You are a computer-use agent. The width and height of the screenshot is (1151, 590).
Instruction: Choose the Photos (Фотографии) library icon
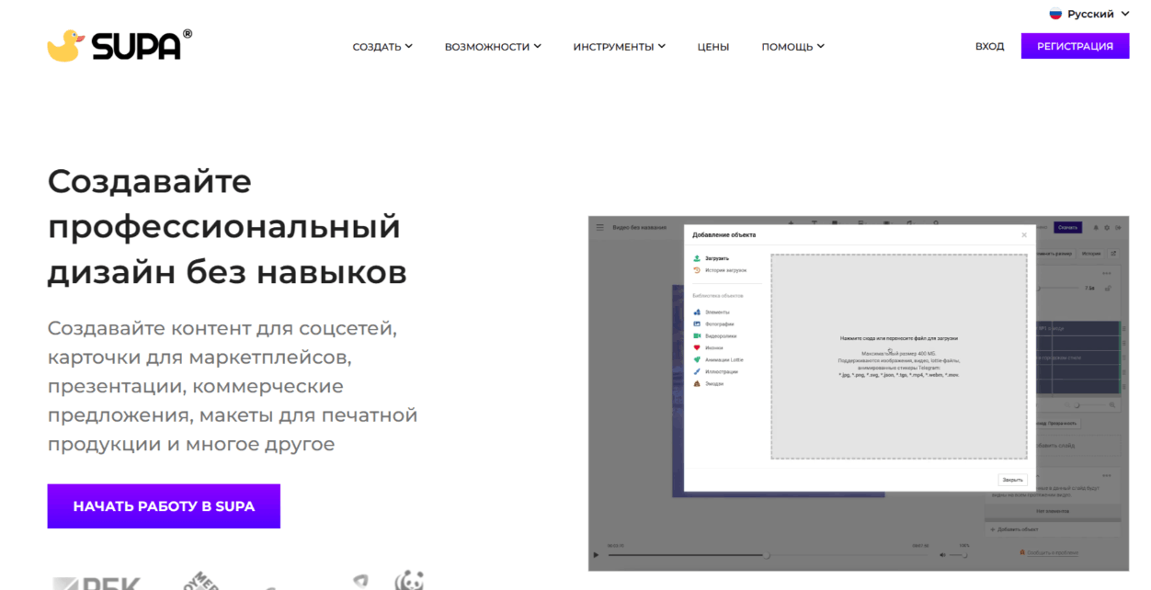coord(697,324)
